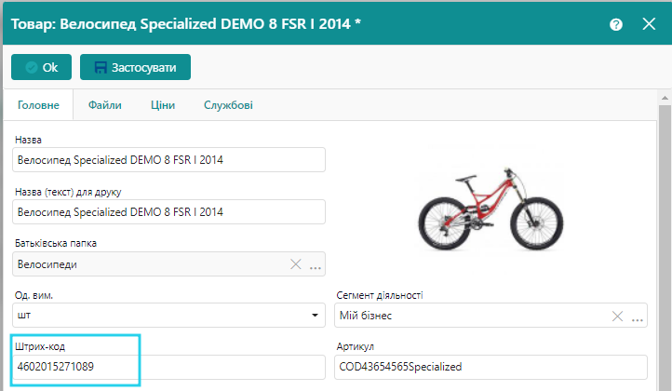Clear the Сегмент діяльності value with X
This screenshot has width=672, height=391.
click(616, 316)
